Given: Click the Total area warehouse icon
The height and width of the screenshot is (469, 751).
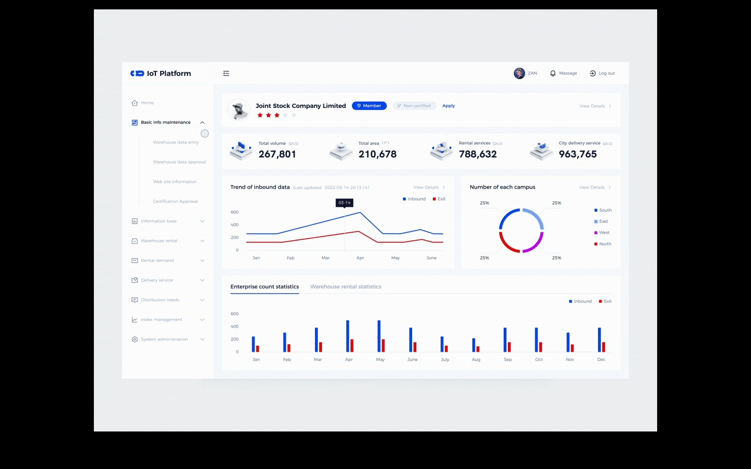Looking at the screenshot, I should [x=341, y=151].
